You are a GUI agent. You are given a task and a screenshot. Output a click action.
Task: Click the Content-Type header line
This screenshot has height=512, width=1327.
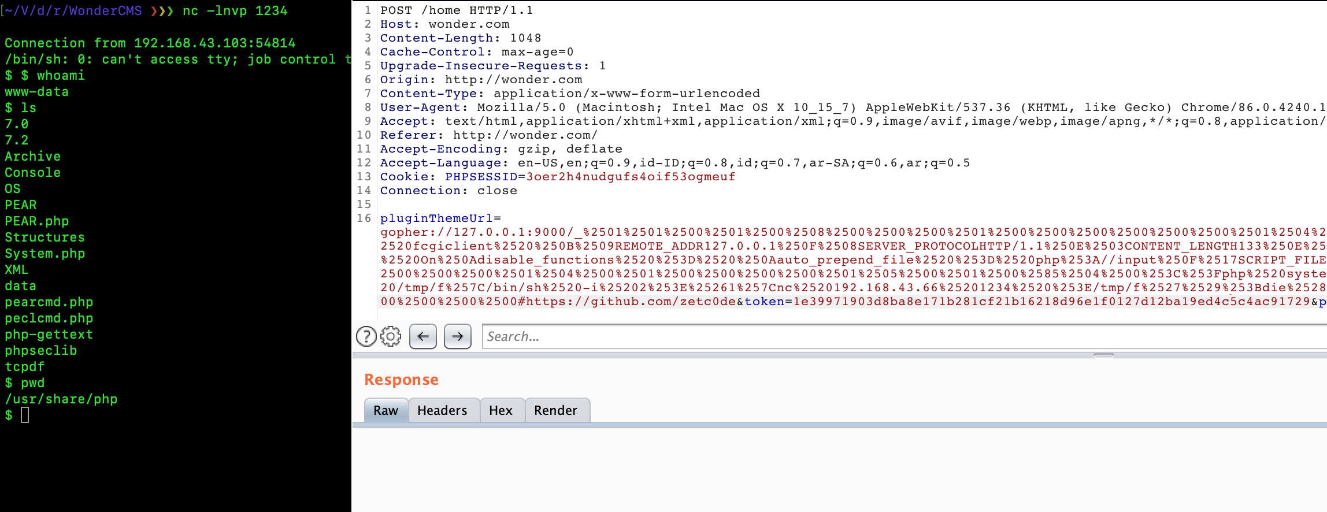click(x=570, y=94)
